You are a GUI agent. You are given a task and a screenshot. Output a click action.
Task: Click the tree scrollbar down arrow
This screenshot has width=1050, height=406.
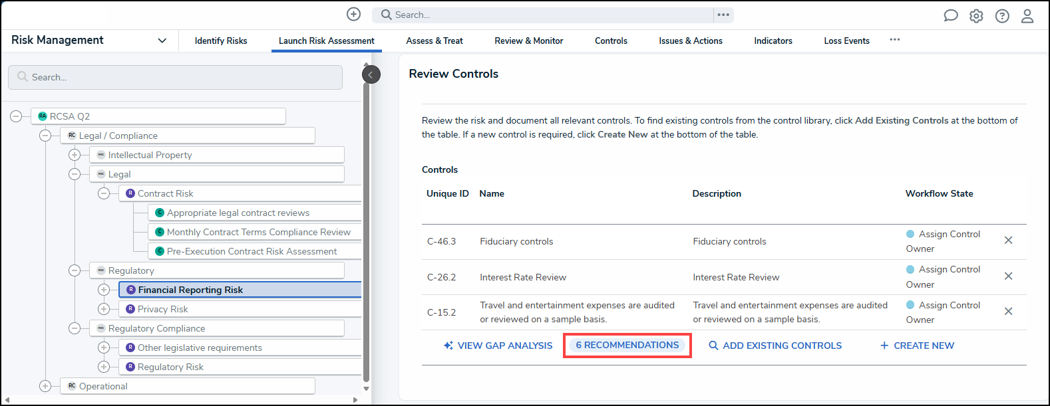(366, 389)
